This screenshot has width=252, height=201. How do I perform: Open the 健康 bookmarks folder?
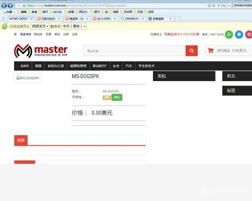tap(22, 12)
